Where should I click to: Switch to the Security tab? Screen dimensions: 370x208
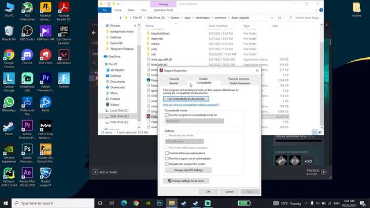[x=174, y=79]
